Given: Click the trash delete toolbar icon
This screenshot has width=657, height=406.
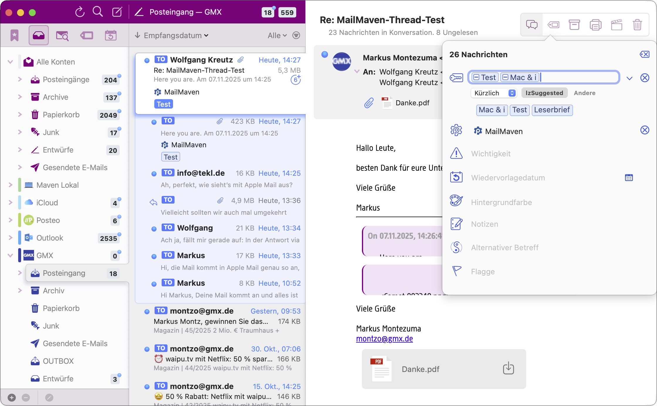Looking at the screenshot, I should [637, 25].
